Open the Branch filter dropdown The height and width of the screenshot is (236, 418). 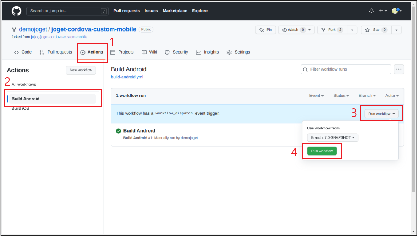click(x=367, y=96)
